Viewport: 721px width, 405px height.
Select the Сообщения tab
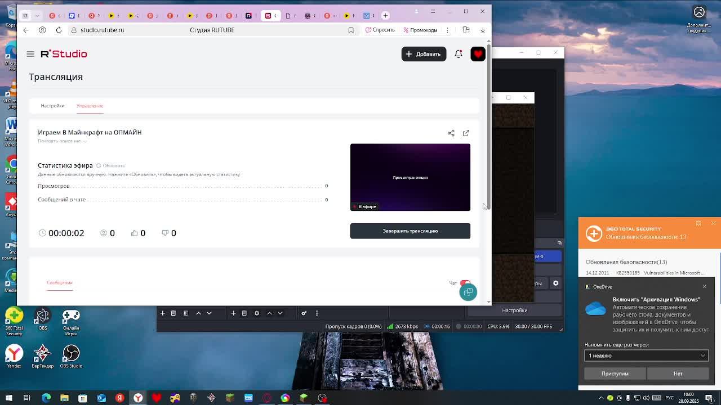[x=60, y=282]
